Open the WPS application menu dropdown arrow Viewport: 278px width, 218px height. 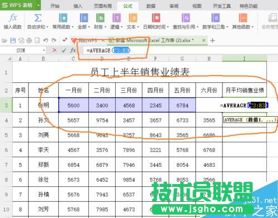click(38, 5)
